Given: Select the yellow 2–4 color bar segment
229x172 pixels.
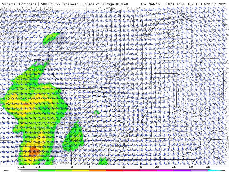Looking at the screenshot, I should click(80, 171).
